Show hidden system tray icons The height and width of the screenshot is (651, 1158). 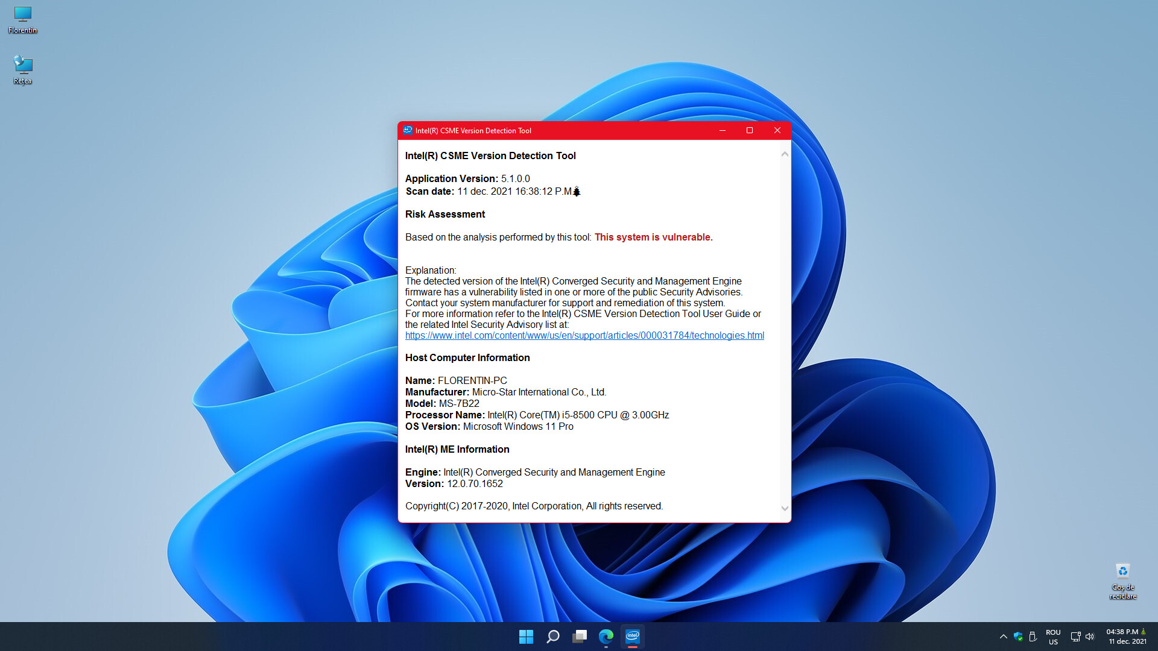1004,637
